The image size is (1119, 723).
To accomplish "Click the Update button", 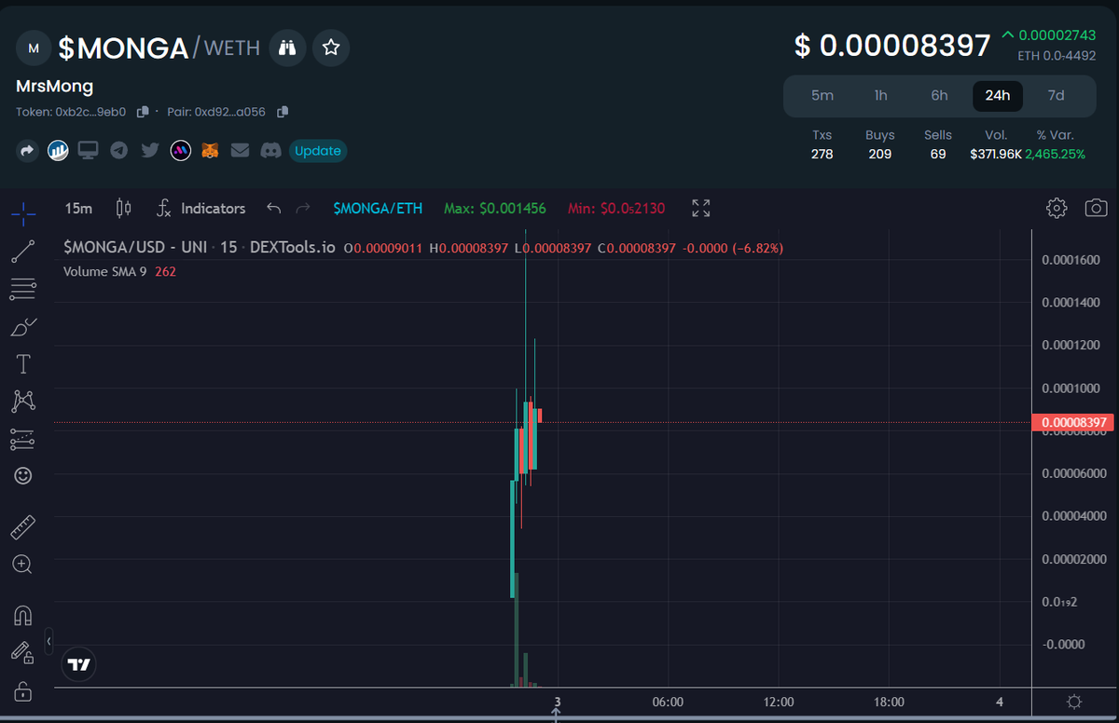I will [318, 151].
